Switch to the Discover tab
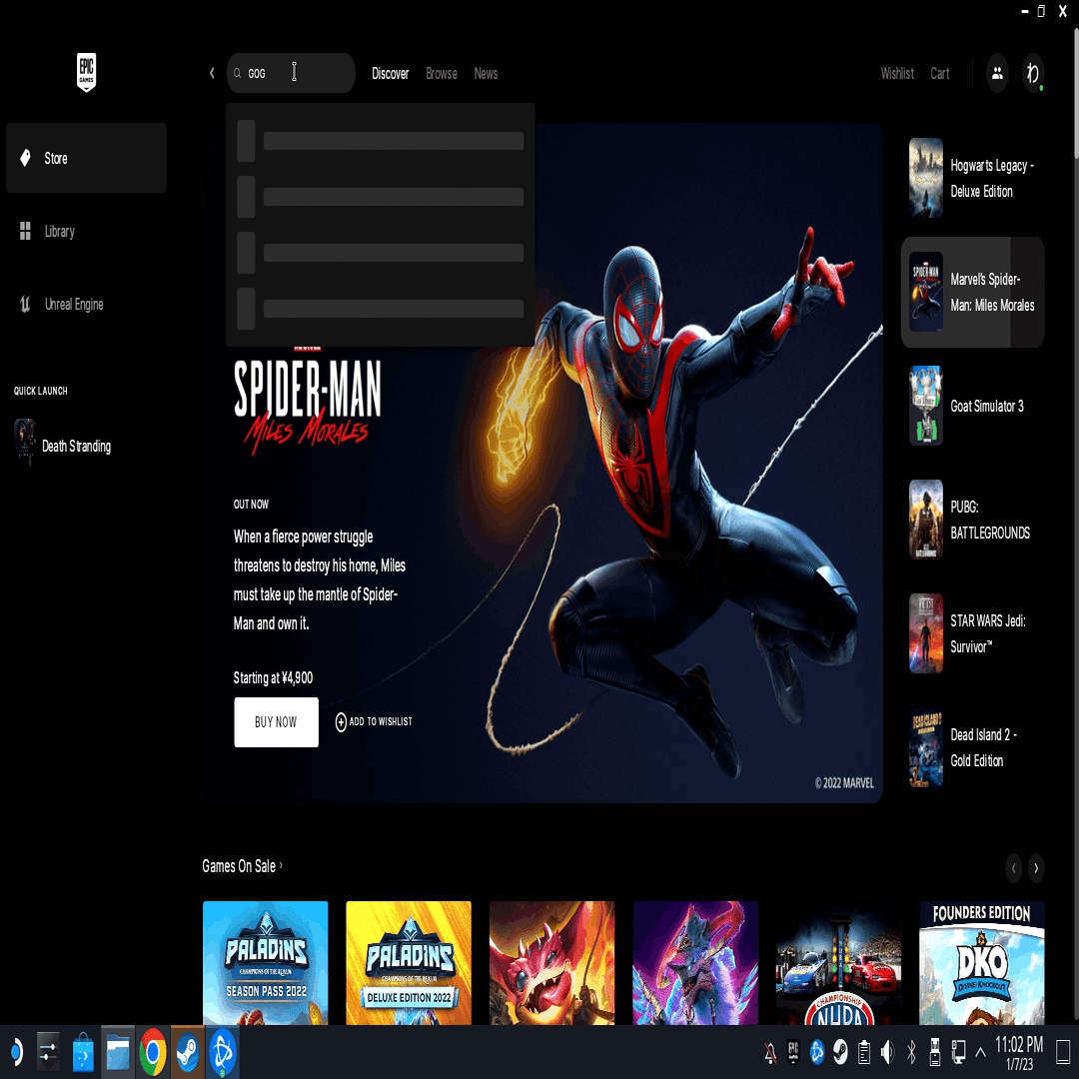 click(x=391, y=74)
